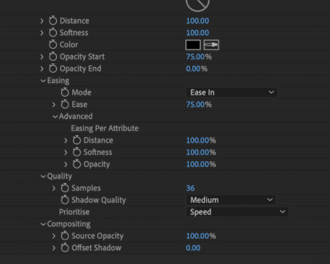
Task: Open the Shadow Quality Medium dropdown
Action: point(231,200)
